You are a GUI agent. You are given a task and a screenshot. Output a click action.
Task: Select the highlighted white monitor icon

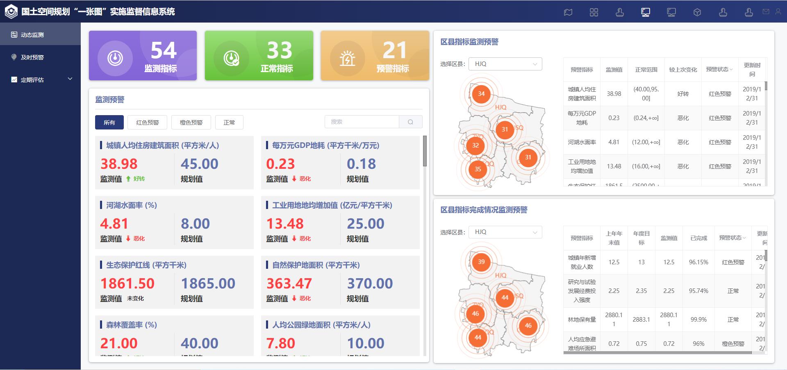646,12
